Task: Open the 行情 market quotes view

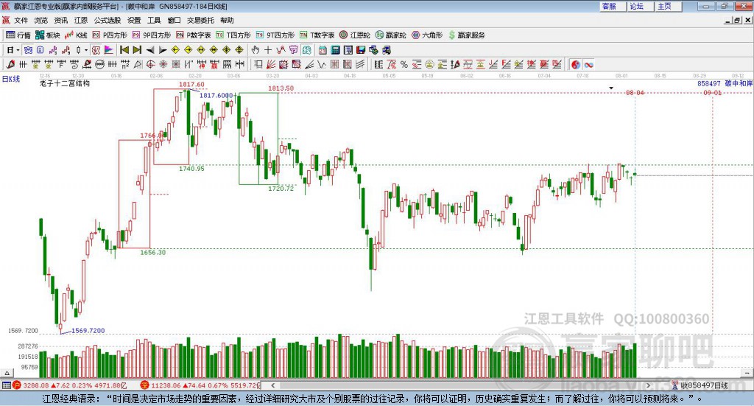Action: click(x=18, y=35)
